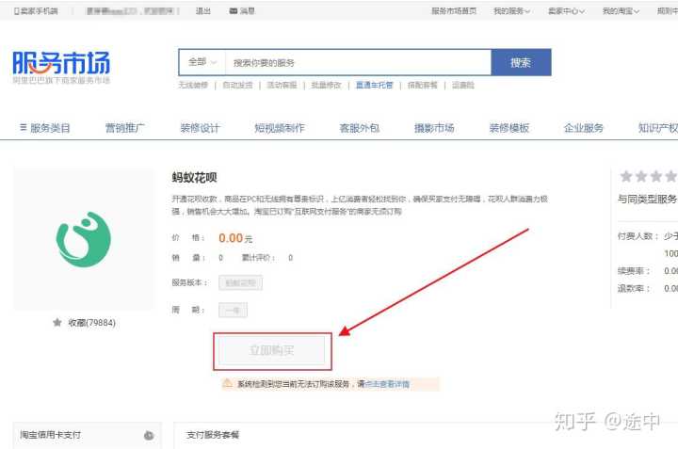The height and width of the screenshot is (449, 678).
Task: Click the 活动客服 hot search link
Action: point(282,85)
